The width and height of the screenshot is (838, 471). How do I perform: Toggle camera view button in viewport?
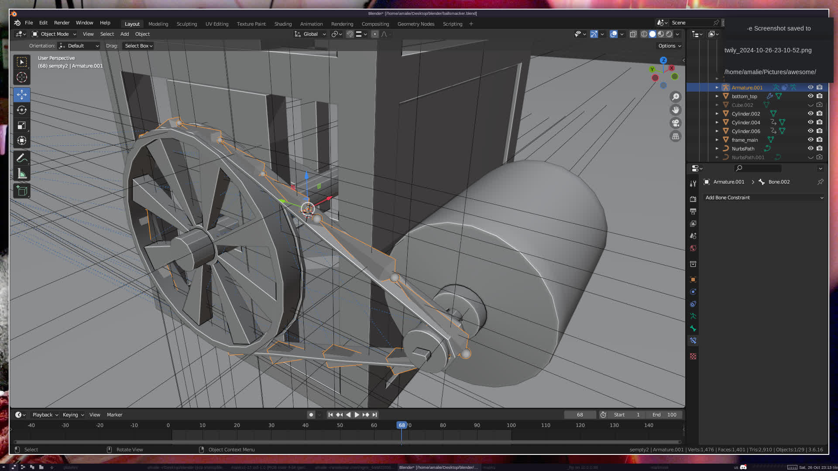(676, 123)
